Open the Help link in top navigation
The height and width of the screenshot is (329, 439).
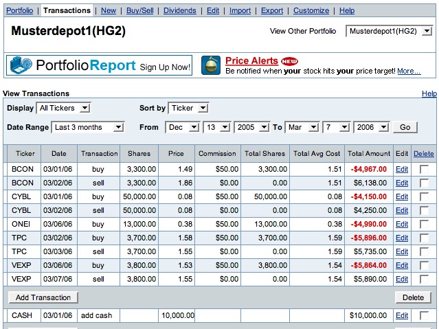click(347, 10)
